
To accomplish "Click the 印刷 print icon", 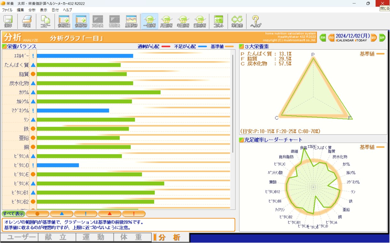I will click(x=27, y=21).
